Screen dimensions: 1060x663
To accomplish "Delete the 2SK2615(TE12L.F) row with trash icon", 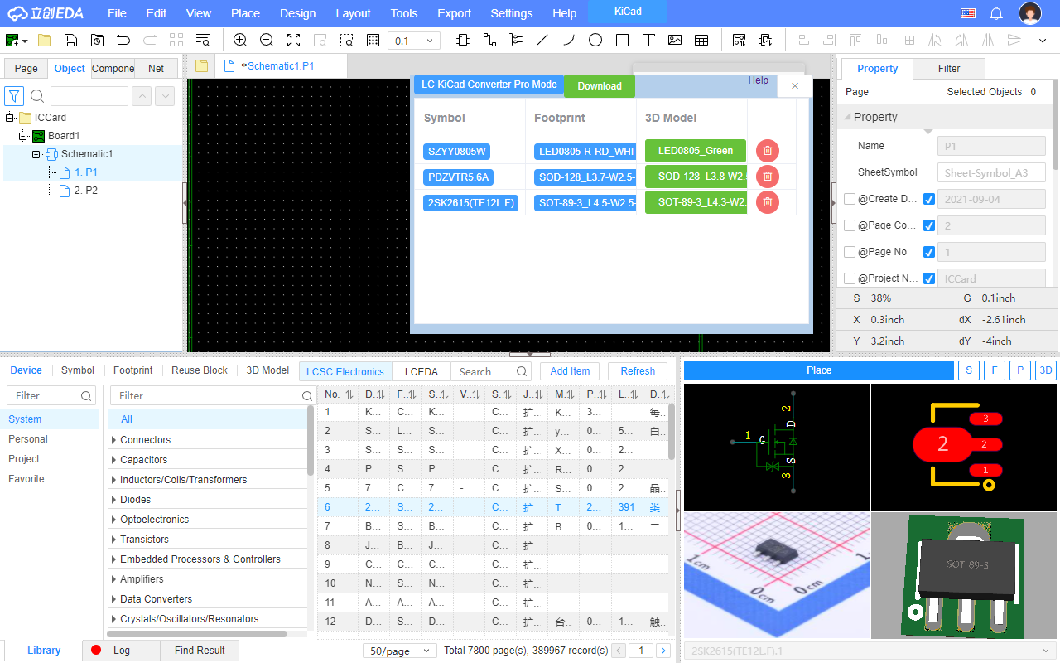I will pyautogui.click(x=768, y=201).
